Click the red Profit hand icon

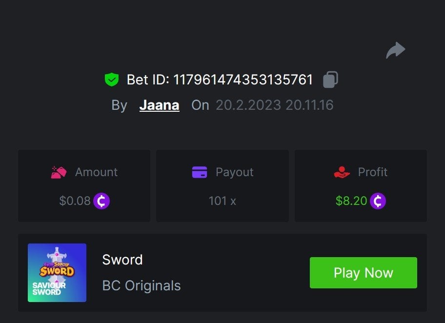[342, 172]
